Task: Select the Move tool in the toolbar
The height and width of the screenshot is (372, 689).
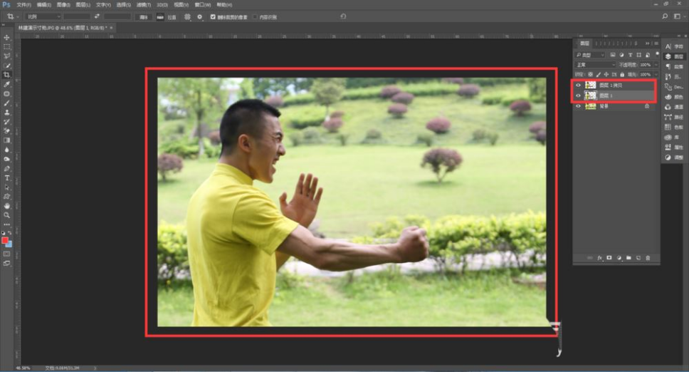Action: tap(7, 37)
